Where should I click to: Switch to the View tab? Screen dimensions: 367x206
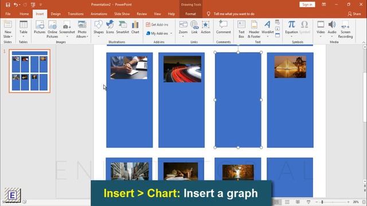point(157,14)
